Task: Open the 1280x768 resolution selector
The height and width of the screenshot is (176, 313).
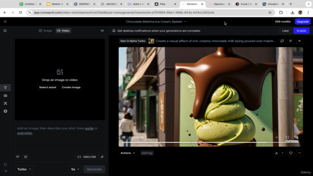Action: [87, 157]
